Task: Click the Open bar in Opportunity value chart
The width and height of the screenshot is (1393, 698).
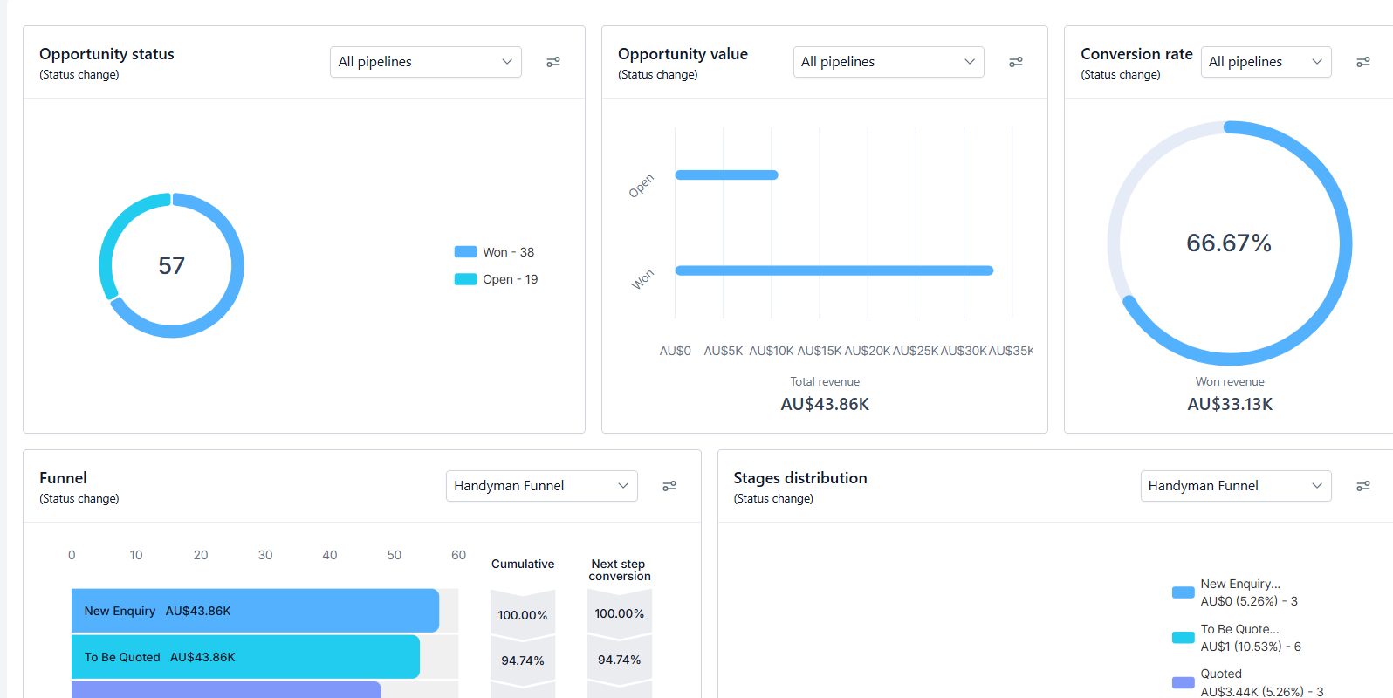Action: [x=726, y=175]
